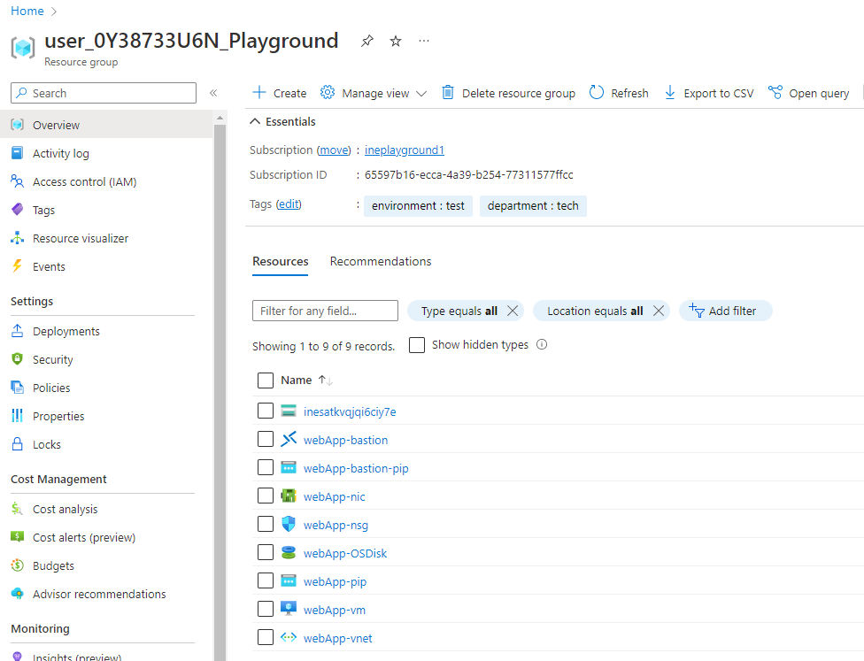Collapse the sidebar with double chevron

pyautogui.click(x=213, y=93)
